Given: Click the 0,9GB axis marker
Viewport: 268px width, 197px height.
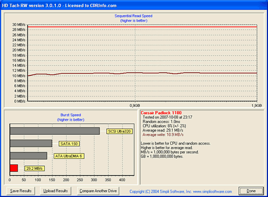Looking at the screenshot, I should [x=135, y=105].
